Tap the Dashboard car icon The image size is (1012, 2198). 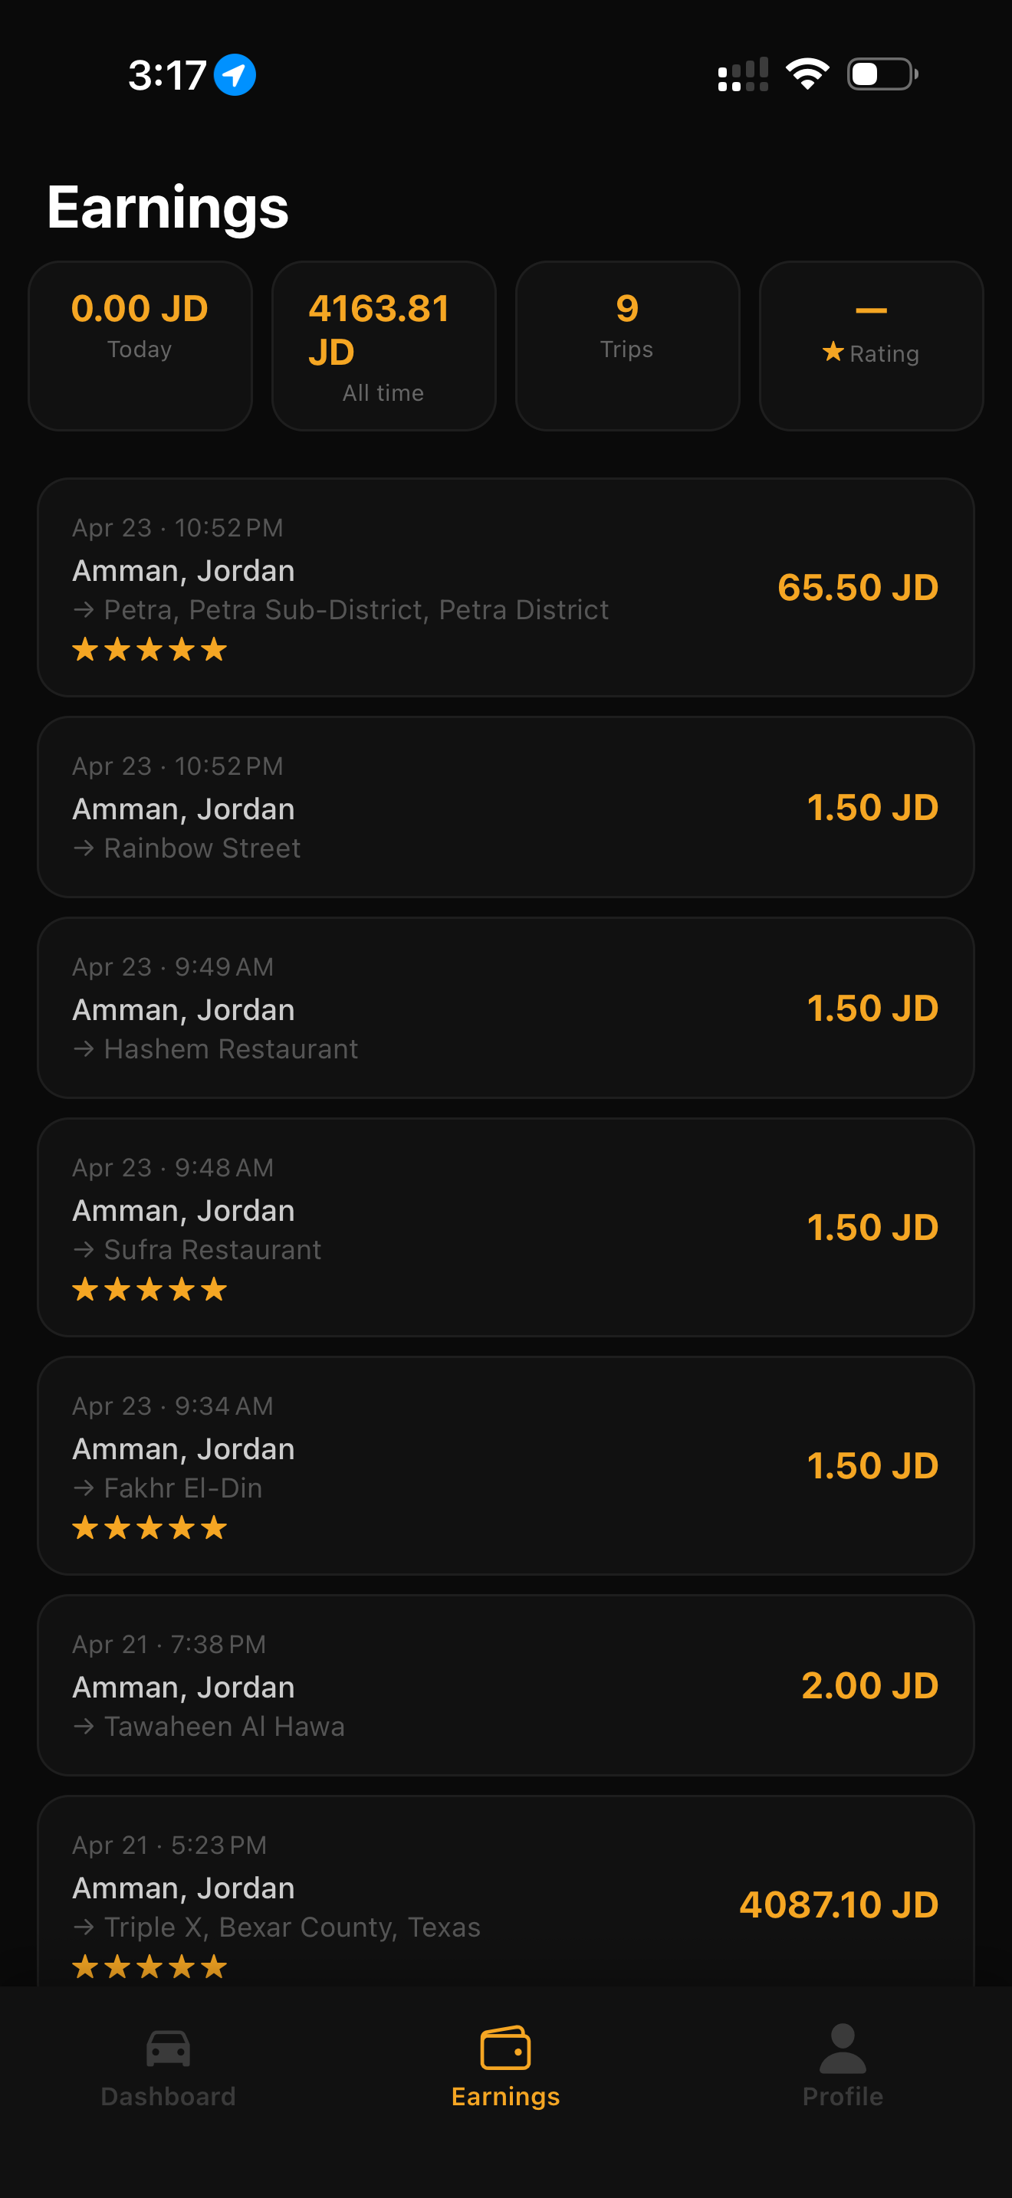tap(168, 2047)
